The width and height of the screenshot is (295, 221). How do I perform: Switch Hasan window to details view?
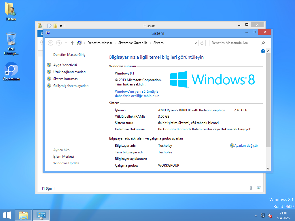[252, 188]
